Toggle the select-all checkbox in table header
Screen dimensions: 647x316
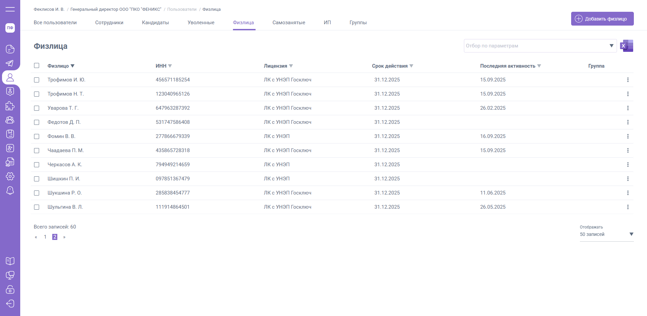[x=37, y=66]
